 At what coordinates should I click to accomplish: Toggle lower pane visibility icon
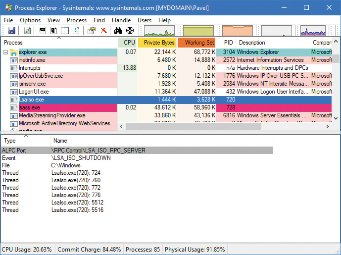tap(65, 31)
